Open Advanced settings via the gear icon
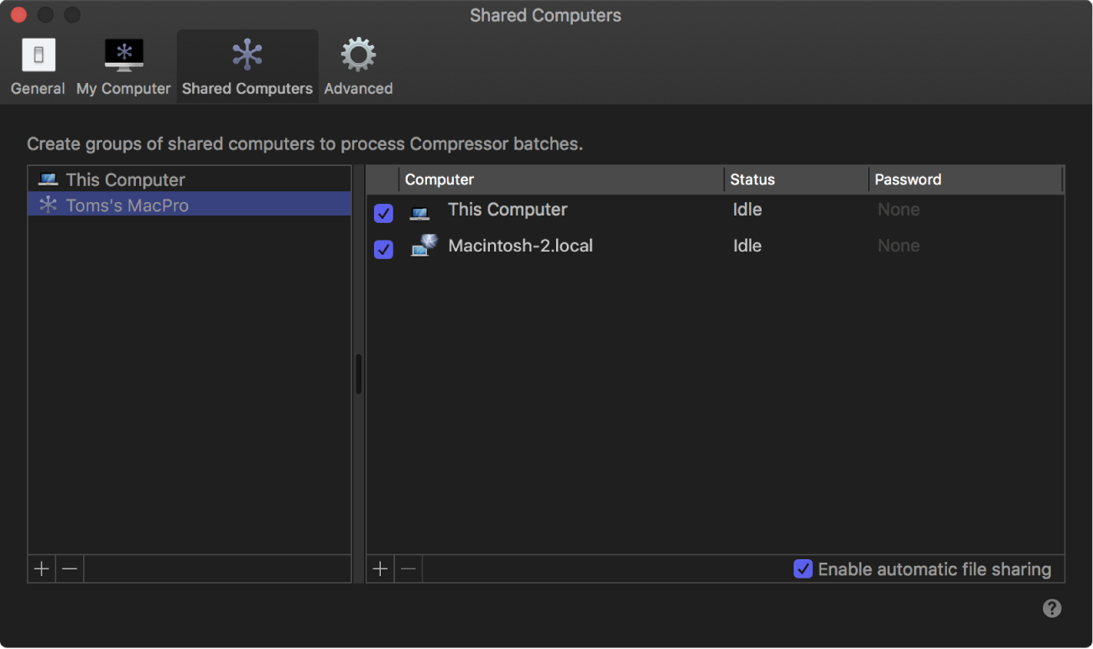Screen dimensions: 1093x649 [357, 54]
